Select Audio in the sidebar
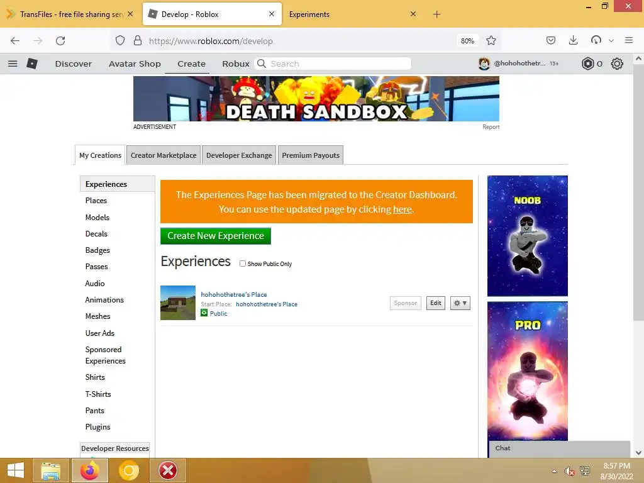 (x=95, y=284)
